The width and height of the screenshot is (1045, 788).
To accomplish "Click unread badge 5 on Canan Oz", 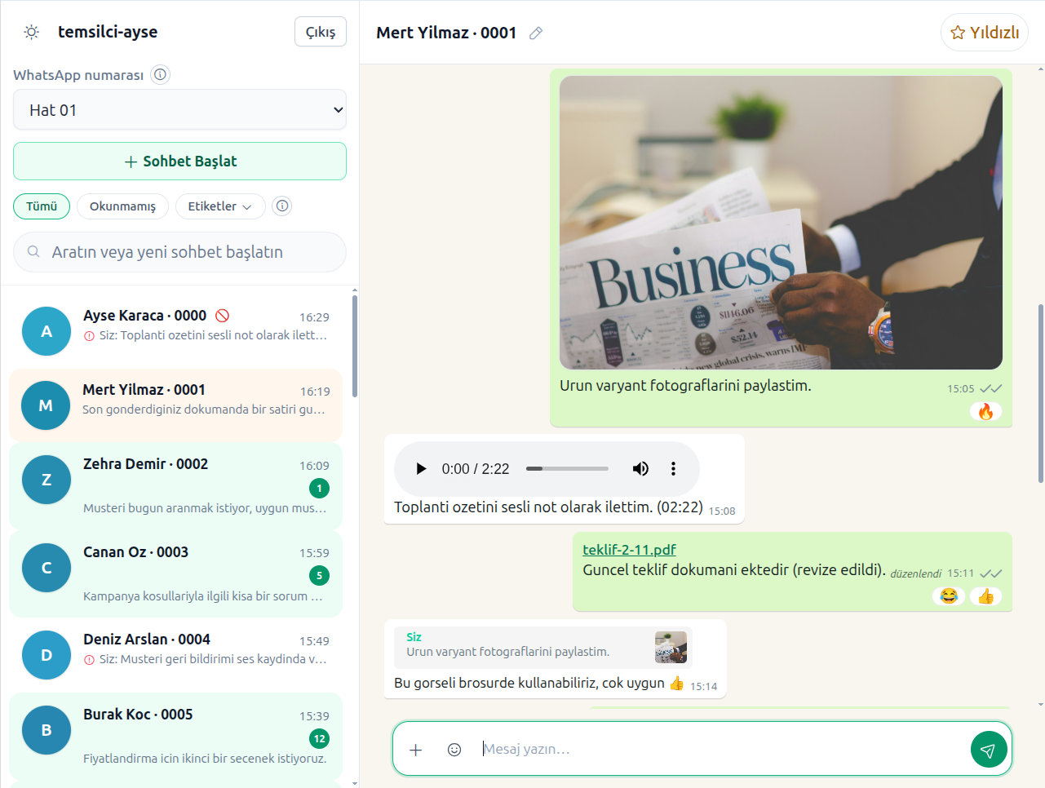I will (x=319, y=575).
